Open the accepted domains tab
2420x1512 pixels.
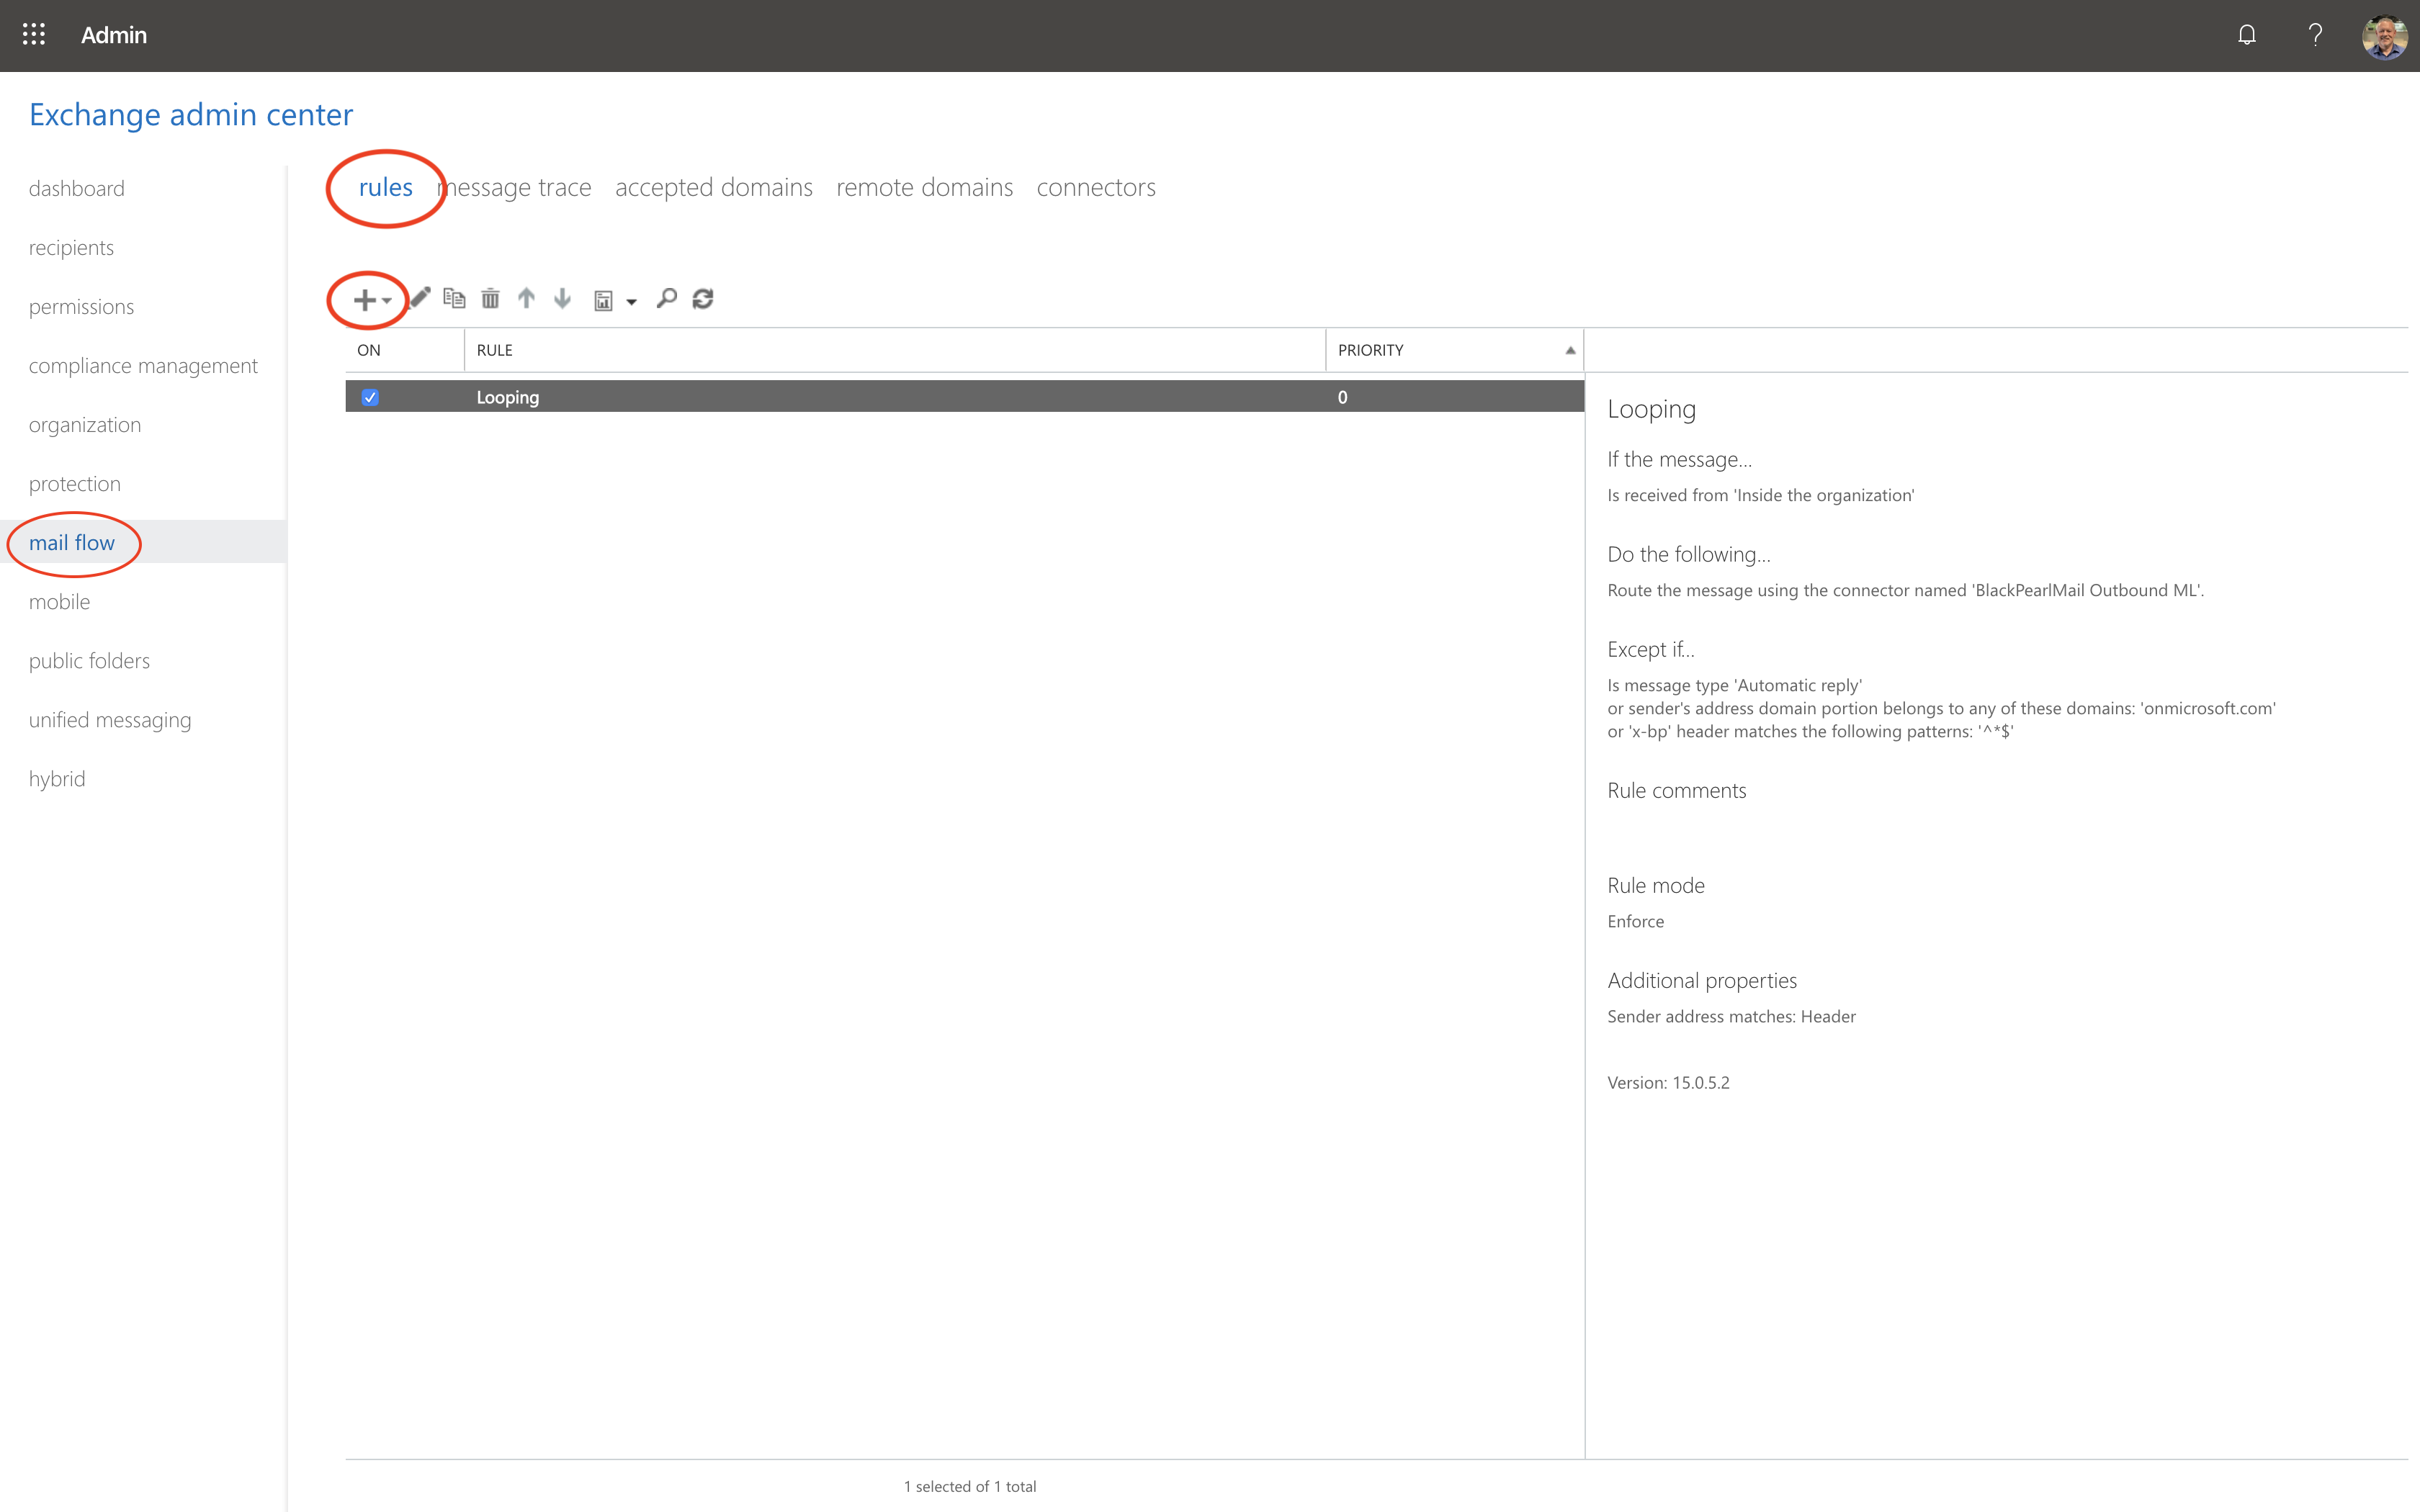(x=713, y=188)
